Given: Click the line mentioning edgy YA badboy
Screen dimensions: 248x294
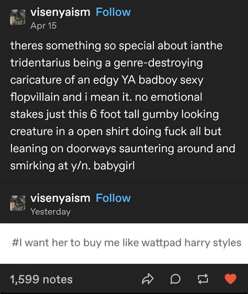Looking at the screenshot, I should (x=107, y=80).
